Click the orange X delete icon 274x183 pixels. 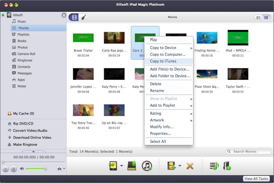click(x=190, y=165)
